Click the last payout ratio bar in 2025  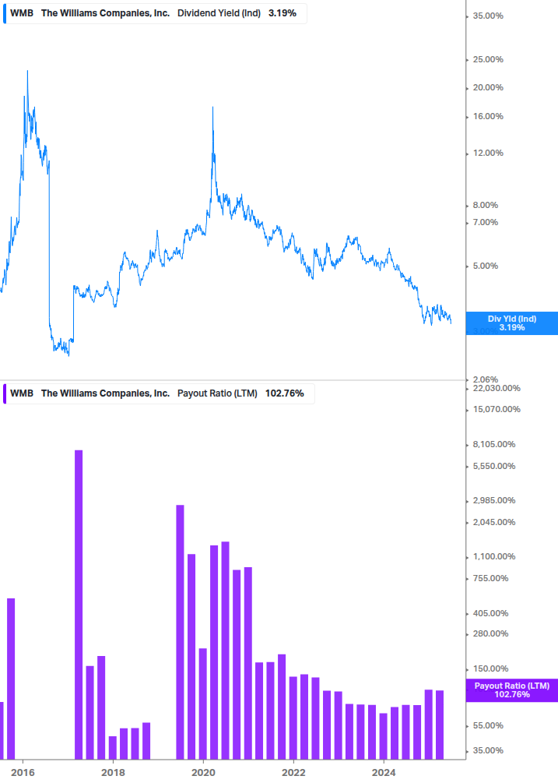pyautogui.click(x=440, y=725)
